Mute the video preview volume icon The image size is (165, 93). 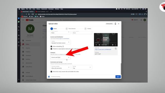click(99, 45)
